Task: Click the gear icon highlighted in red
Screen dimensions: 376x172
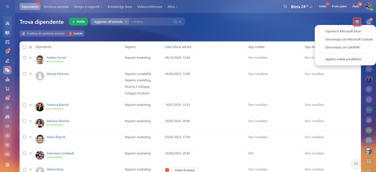Action: pos(357,21)
